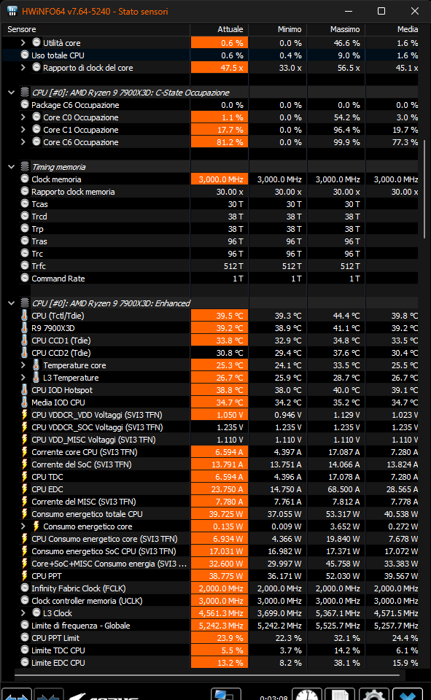
Task: Click lightning icon beside CPU PPT
Action: tap(25, 576)
